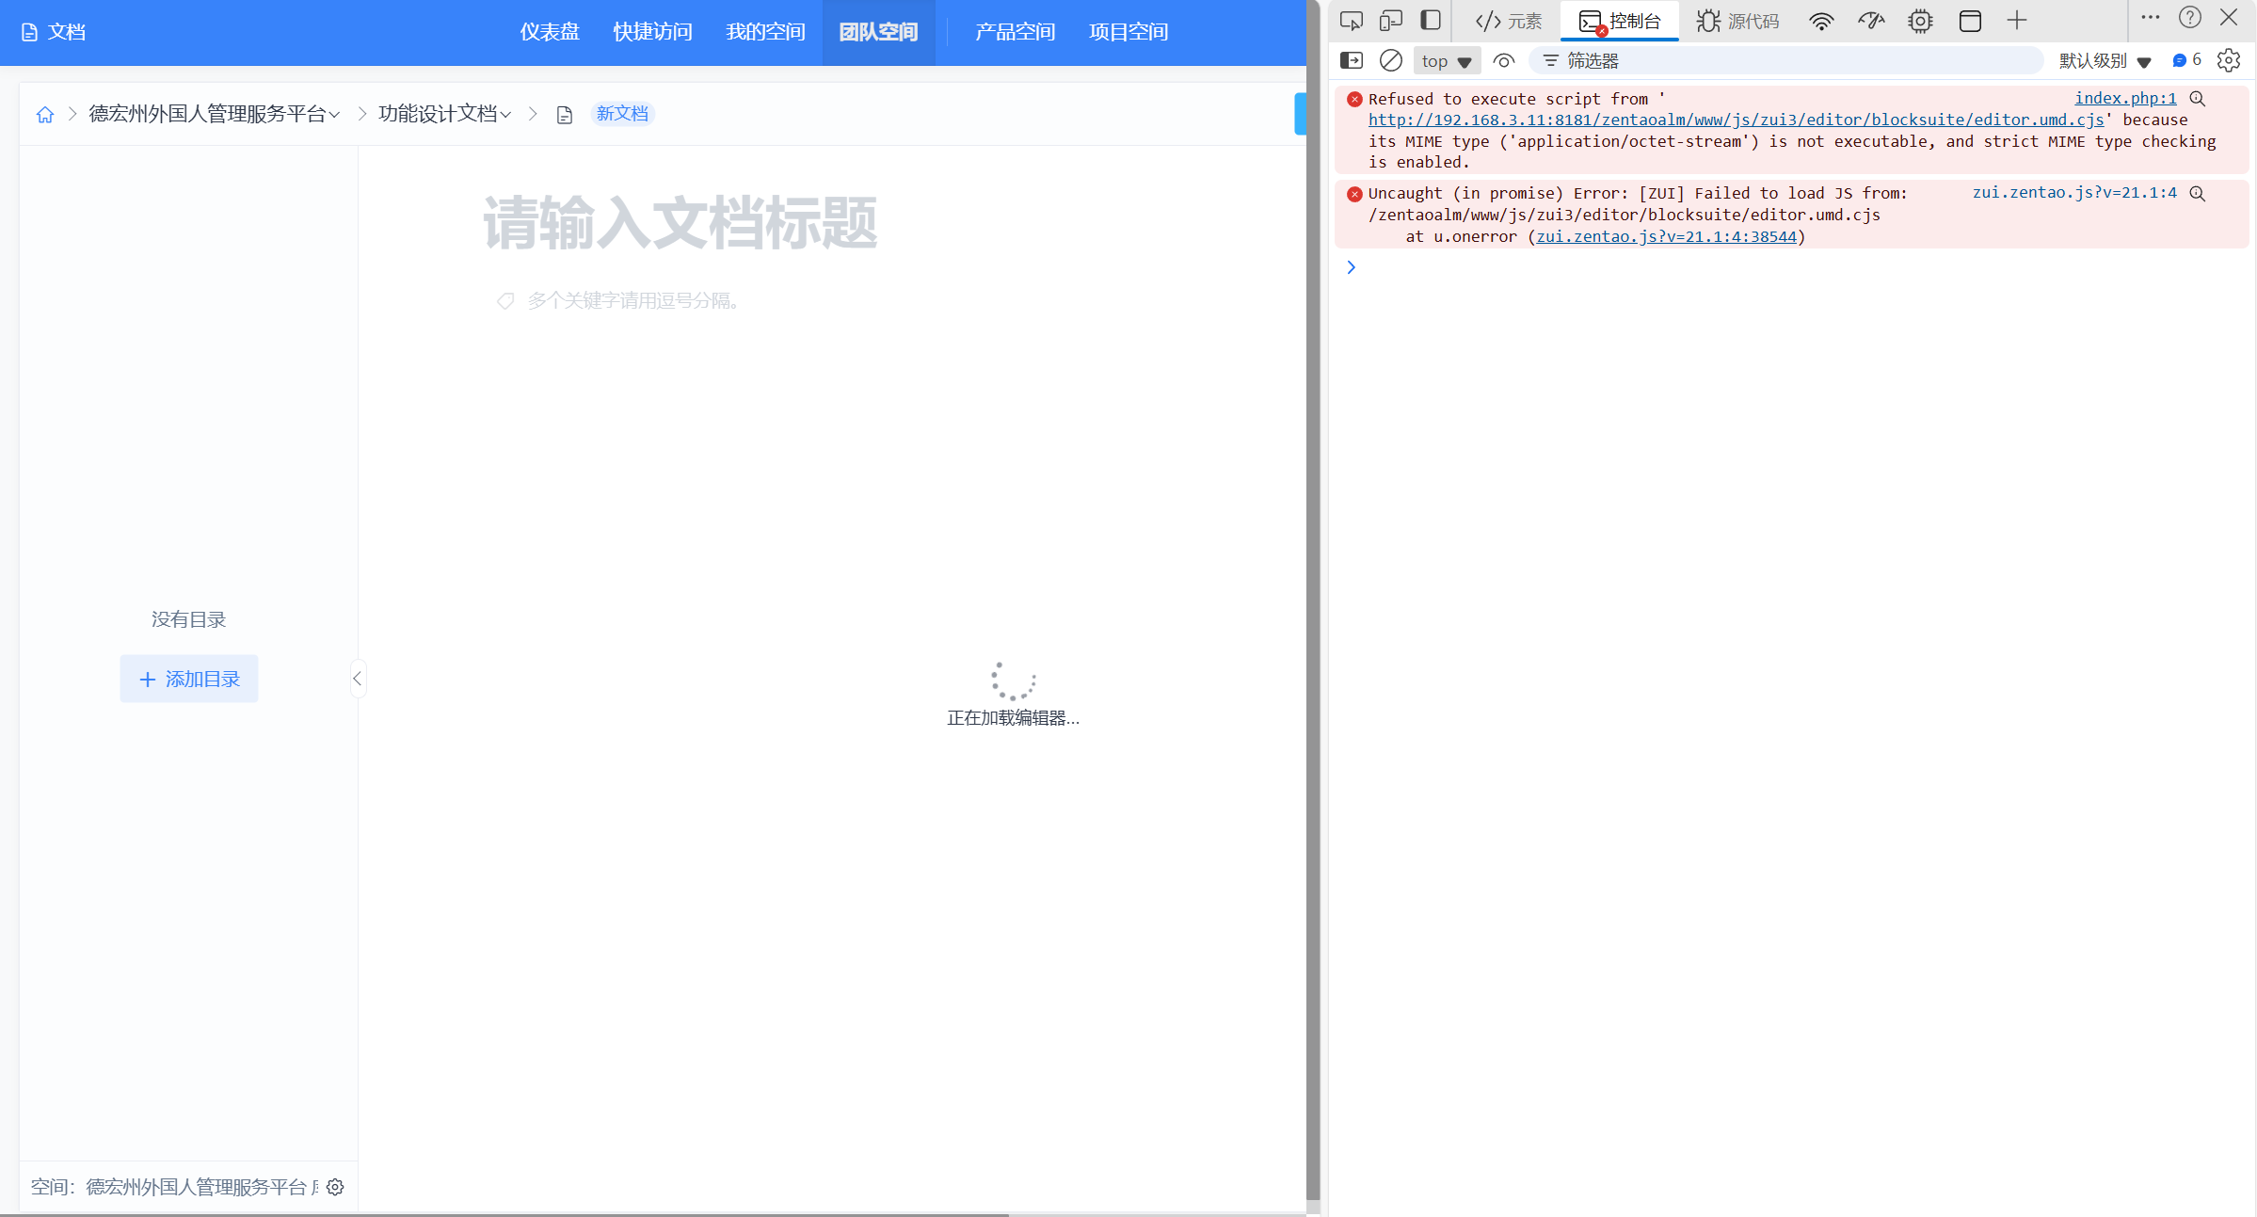Toggle the console sidebar panel
Viewport: 2257px width, 1217px height.
(1351, 61)
